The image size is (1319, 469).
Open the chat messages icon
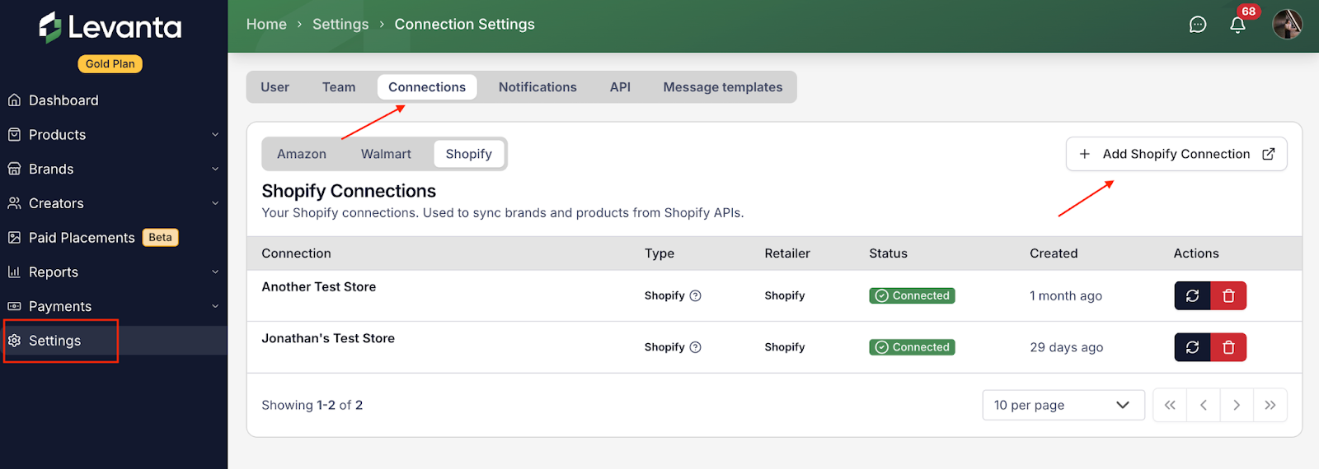point(1198,25)
